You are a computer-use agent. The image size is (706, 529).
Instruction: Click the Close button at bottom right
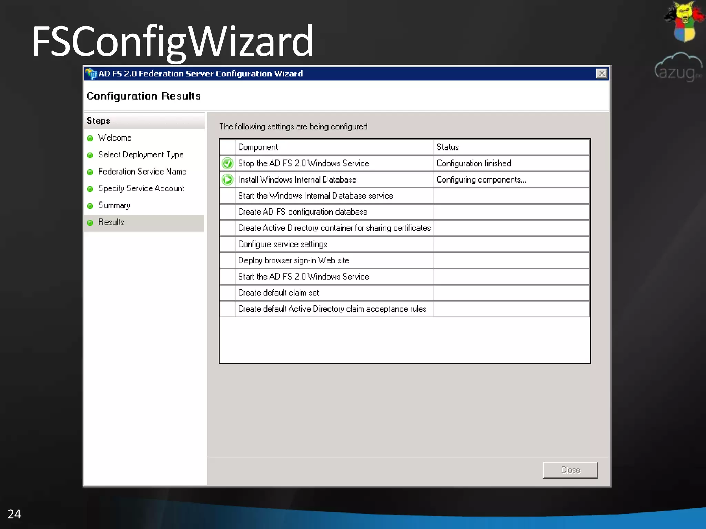(x=571, y=470)
